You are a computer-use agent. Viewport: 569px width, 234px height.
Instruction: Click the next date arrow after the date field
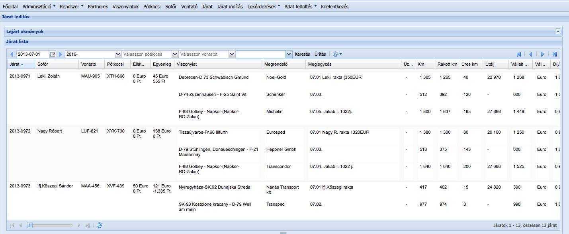[61, 54]
